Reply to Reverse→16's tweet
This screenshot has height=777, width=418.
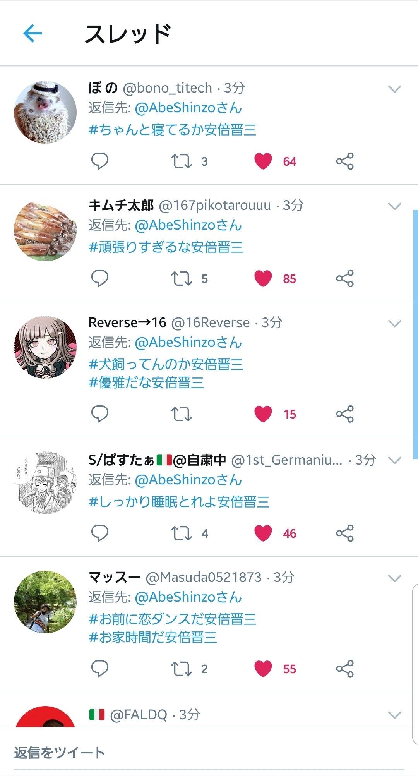point(99,414)
